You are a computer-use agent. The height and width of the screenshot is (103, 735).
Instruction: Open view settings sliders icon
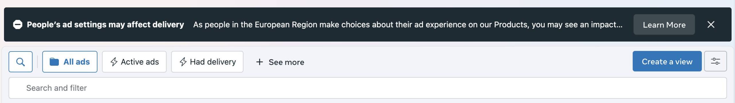coord(715,61)
